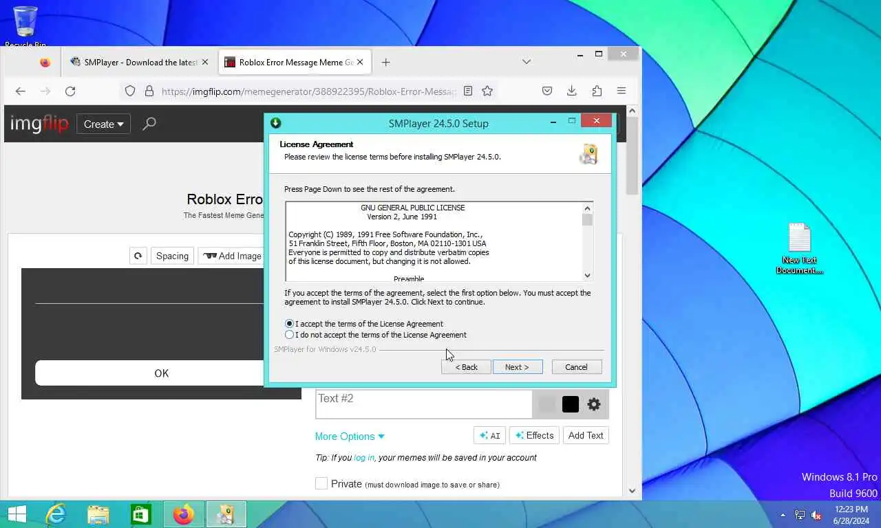Image resolution: width=881 pixels, height=528 pixels.
Task: Open the Pocket save icon
Action: click(x=547, y=91)
